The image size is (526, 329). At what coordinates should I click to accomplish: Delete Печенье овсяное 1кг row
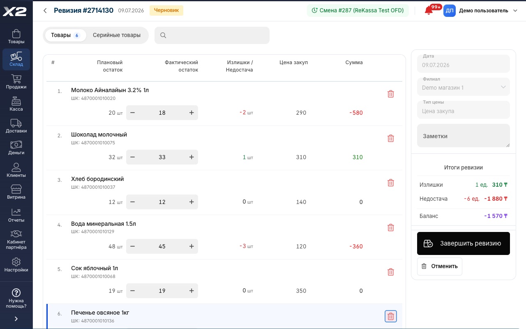pos(391,316)
